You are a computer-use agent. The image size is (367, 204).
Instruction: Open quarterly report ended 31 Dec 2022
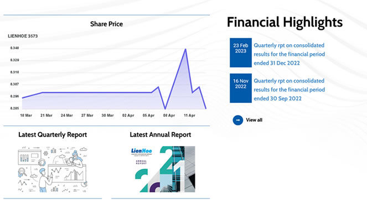click(290, 54)
